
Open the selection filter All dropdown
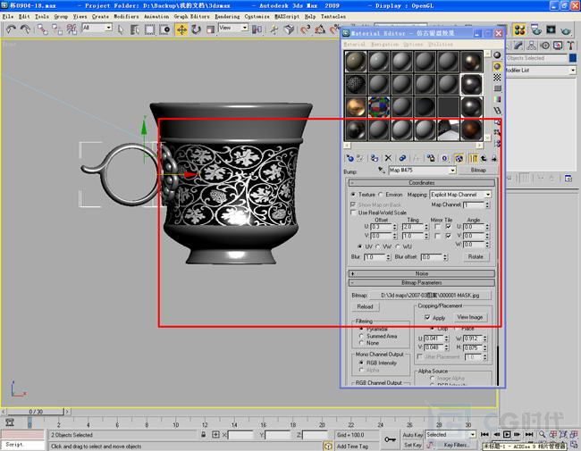click(97, 28)
